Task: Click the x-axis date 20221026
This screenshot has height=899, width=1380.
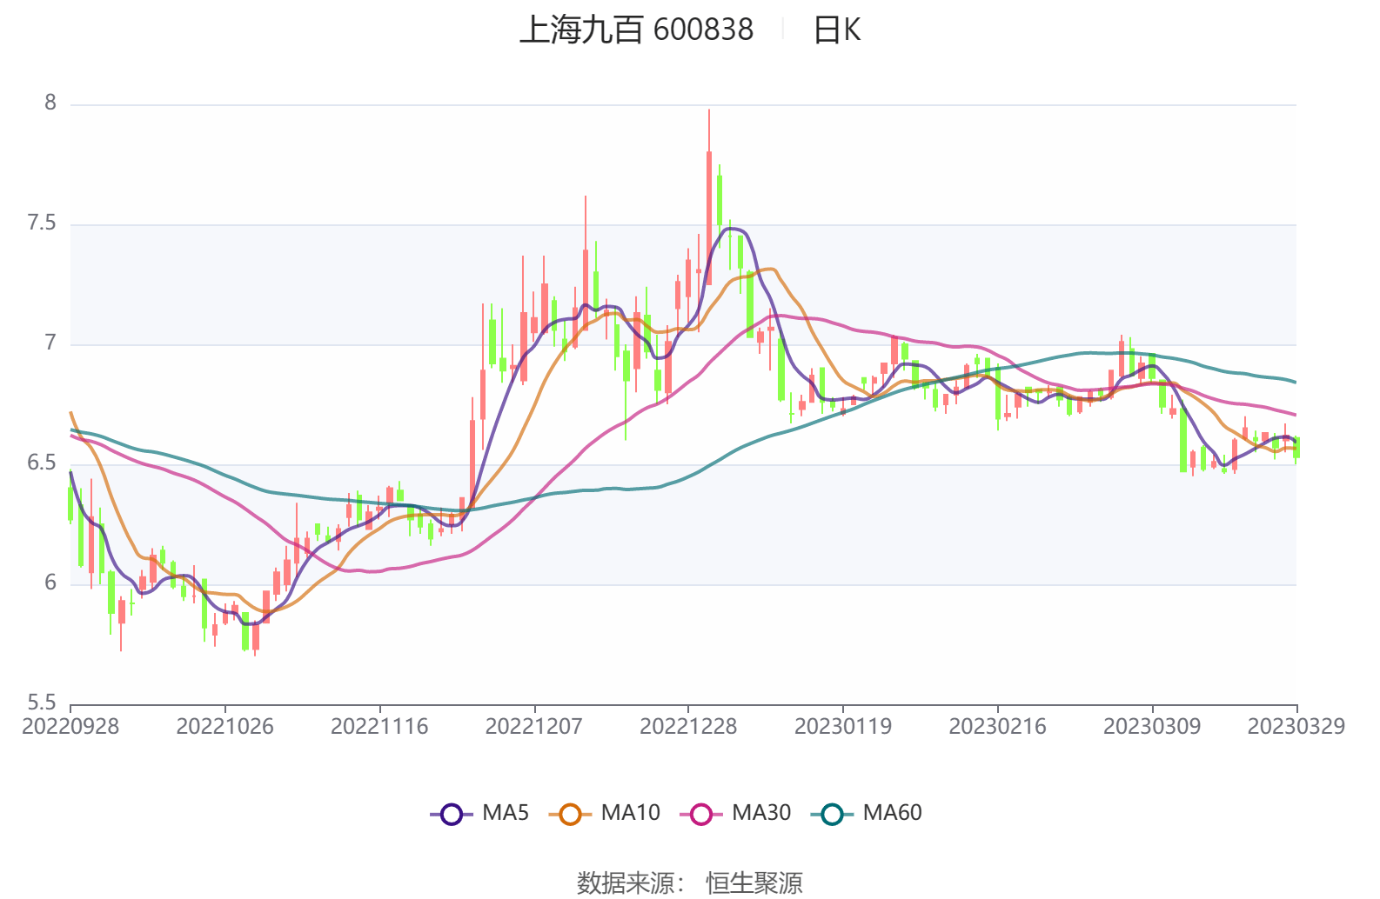Action: [224, 727]
